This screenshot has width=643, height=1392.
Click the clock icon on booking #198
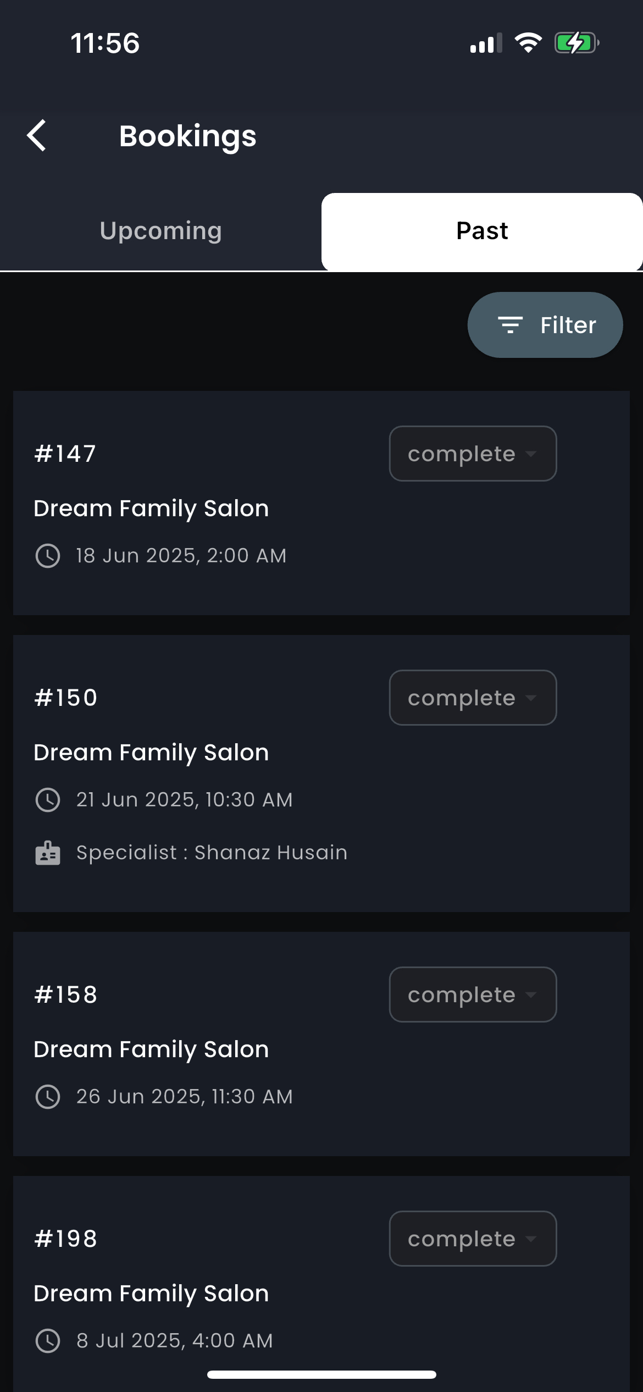48,1341
